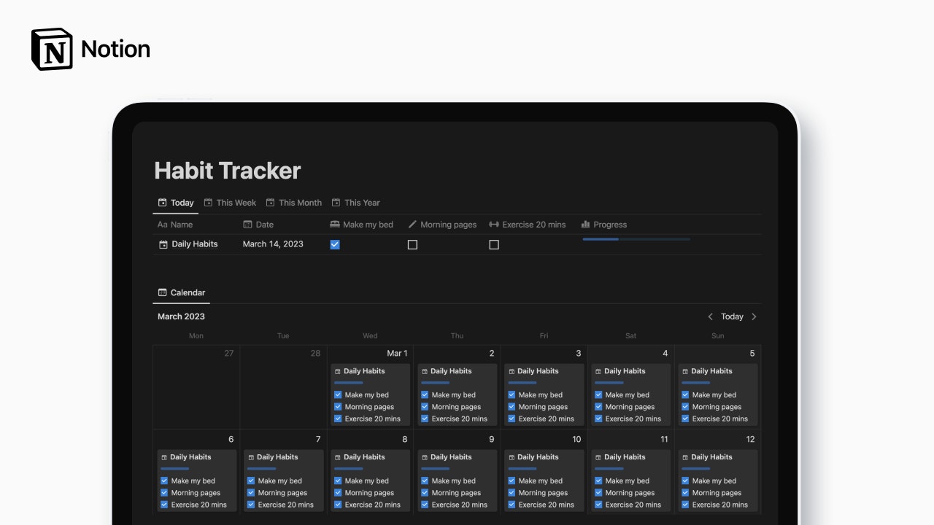The width and height of the screenshot is (934, 525).
Task: Switch to the This Week tab
Action: (x=230, y=203)
